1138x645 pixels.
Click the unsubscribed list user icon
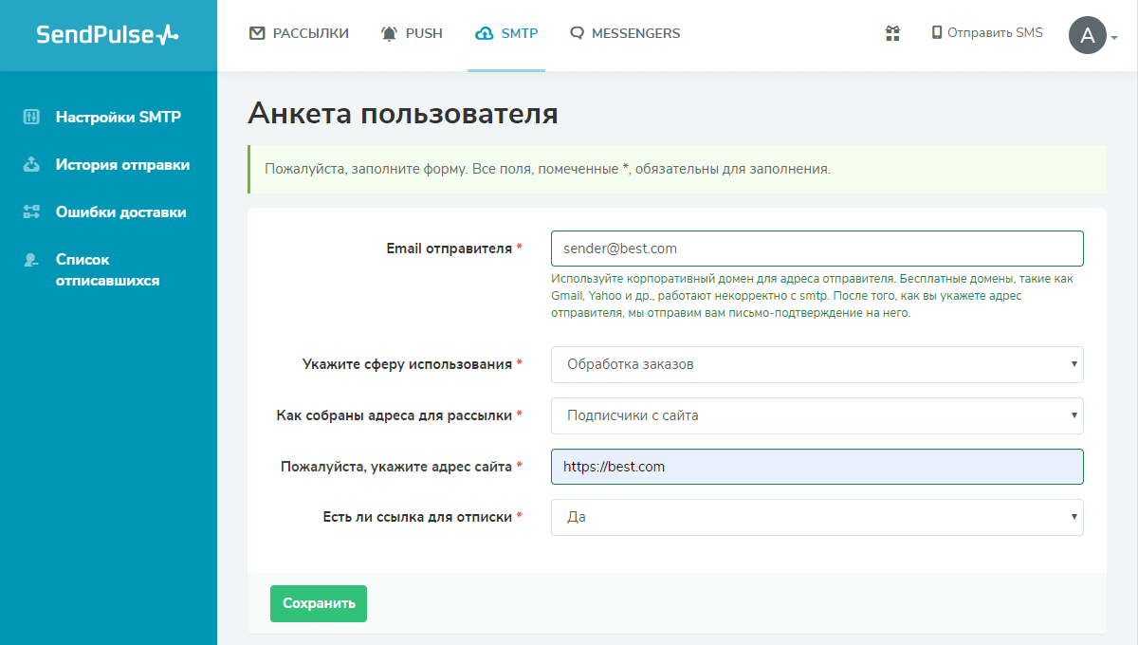click(31, 260)
